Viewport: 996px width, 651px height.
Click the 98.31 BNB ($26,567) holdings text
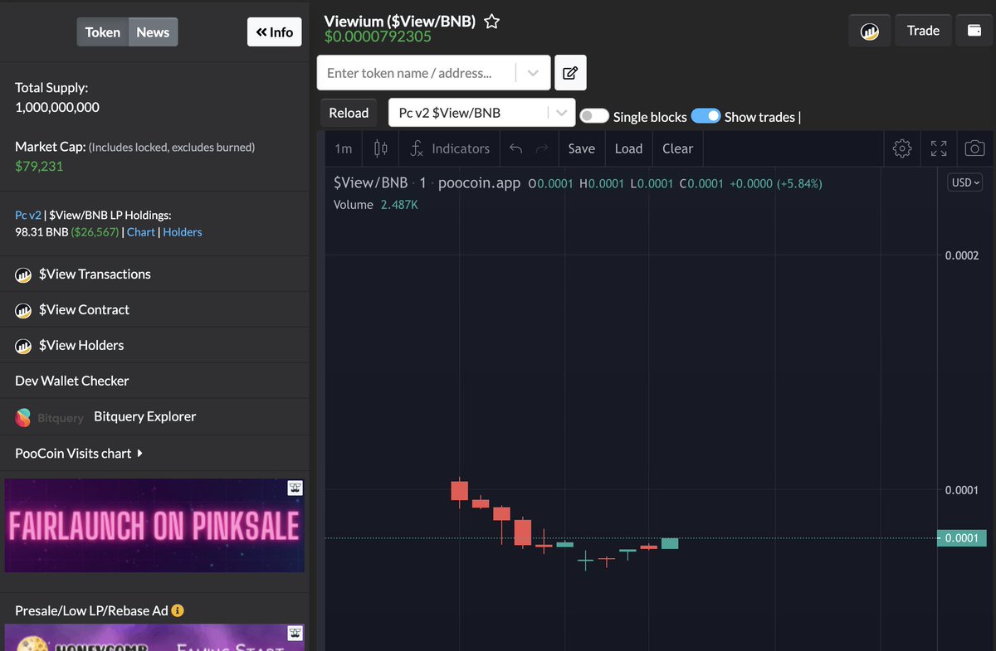point(67,232)
